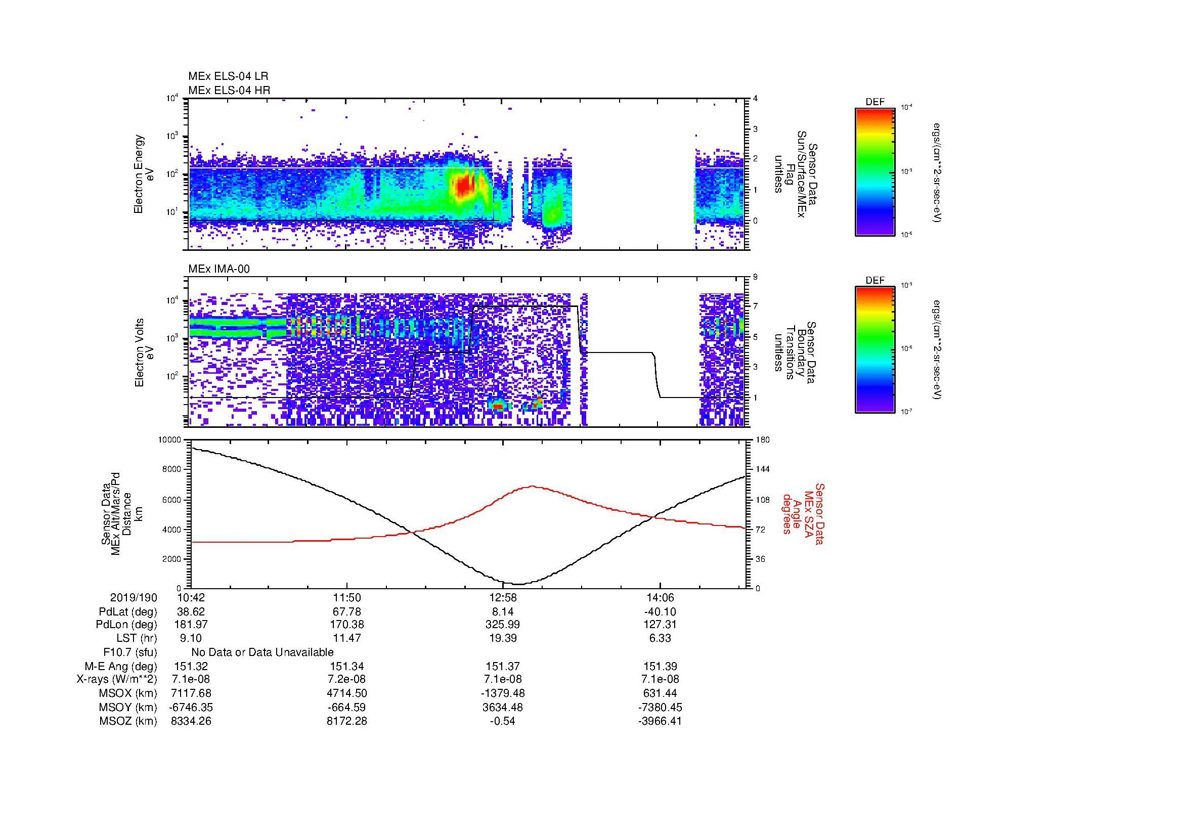Image resolution: width=1183 pixels, height=836 pixels.
Task: Click PdLat value 67.78
Action: [347, 612]
